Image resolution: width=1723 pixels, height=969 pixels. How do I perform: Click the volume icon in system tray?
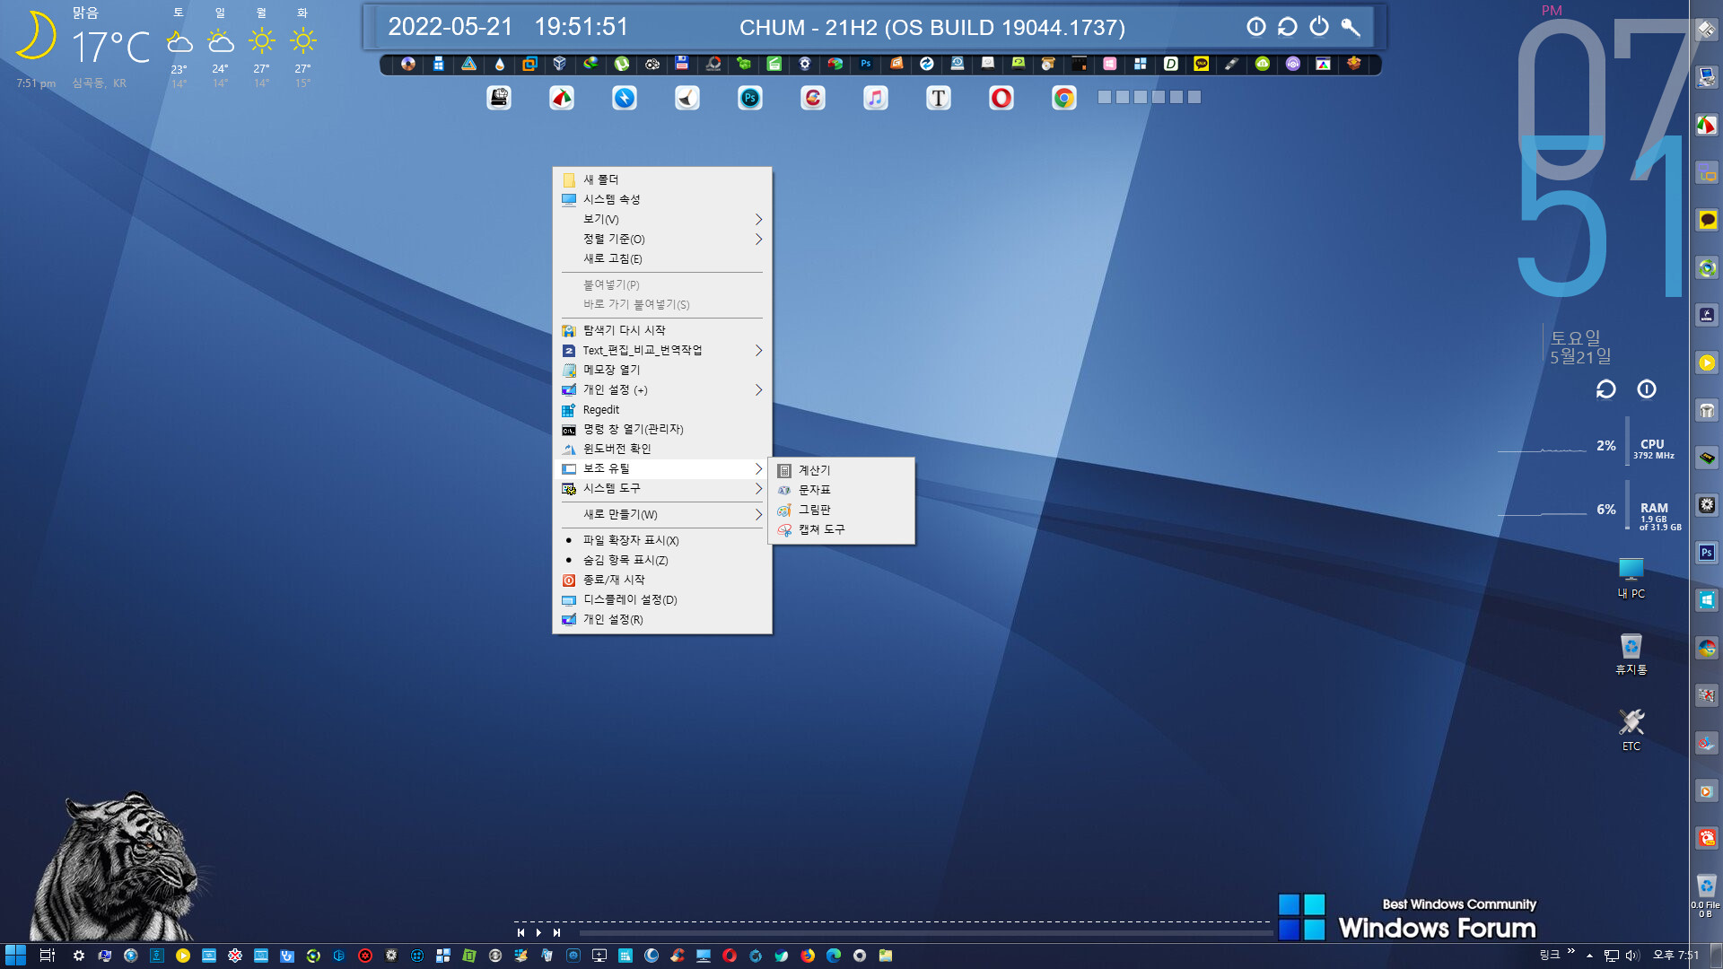pos(1632,956)
